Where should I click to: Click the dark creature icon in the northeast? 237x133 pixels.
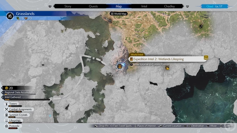[201, 27]
